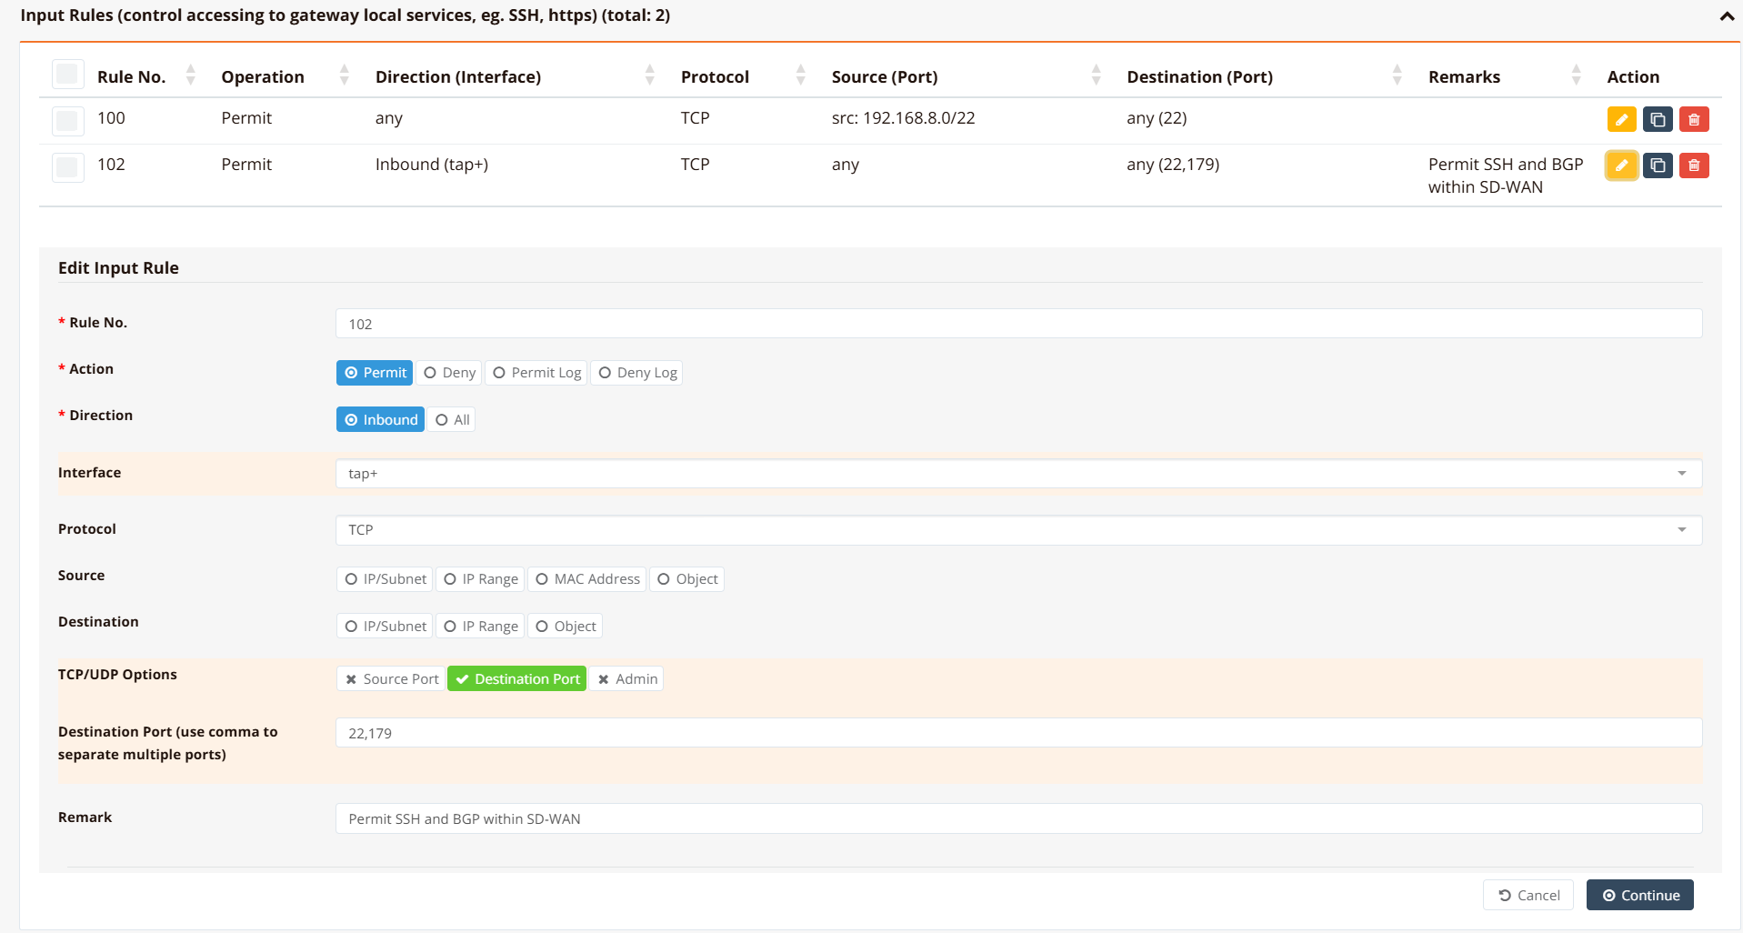
Task: Remove rule 102 via red trash icon
Action: point(1694,166)
